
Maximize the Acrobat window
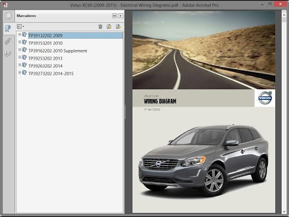click(x=270, y=4)
